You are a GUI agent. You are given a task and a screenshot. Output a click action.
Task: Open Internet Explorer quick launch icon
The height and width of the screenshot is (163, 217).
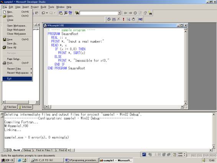point(20,160)
